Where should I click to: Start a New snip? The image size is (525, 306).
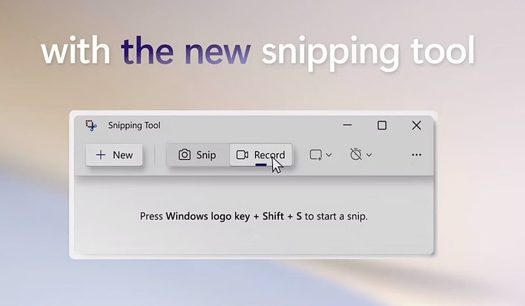point(114,155)
